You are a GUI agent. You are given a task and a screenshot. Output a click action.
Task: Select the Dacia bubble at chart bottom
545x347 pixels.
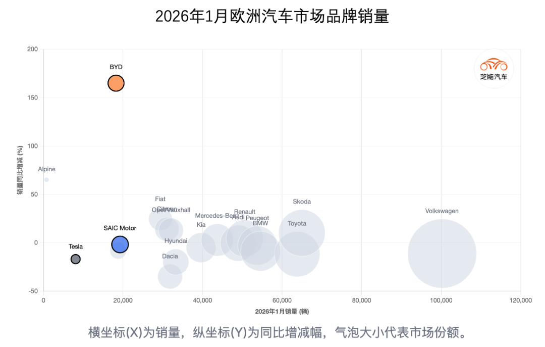pos(170,276)
